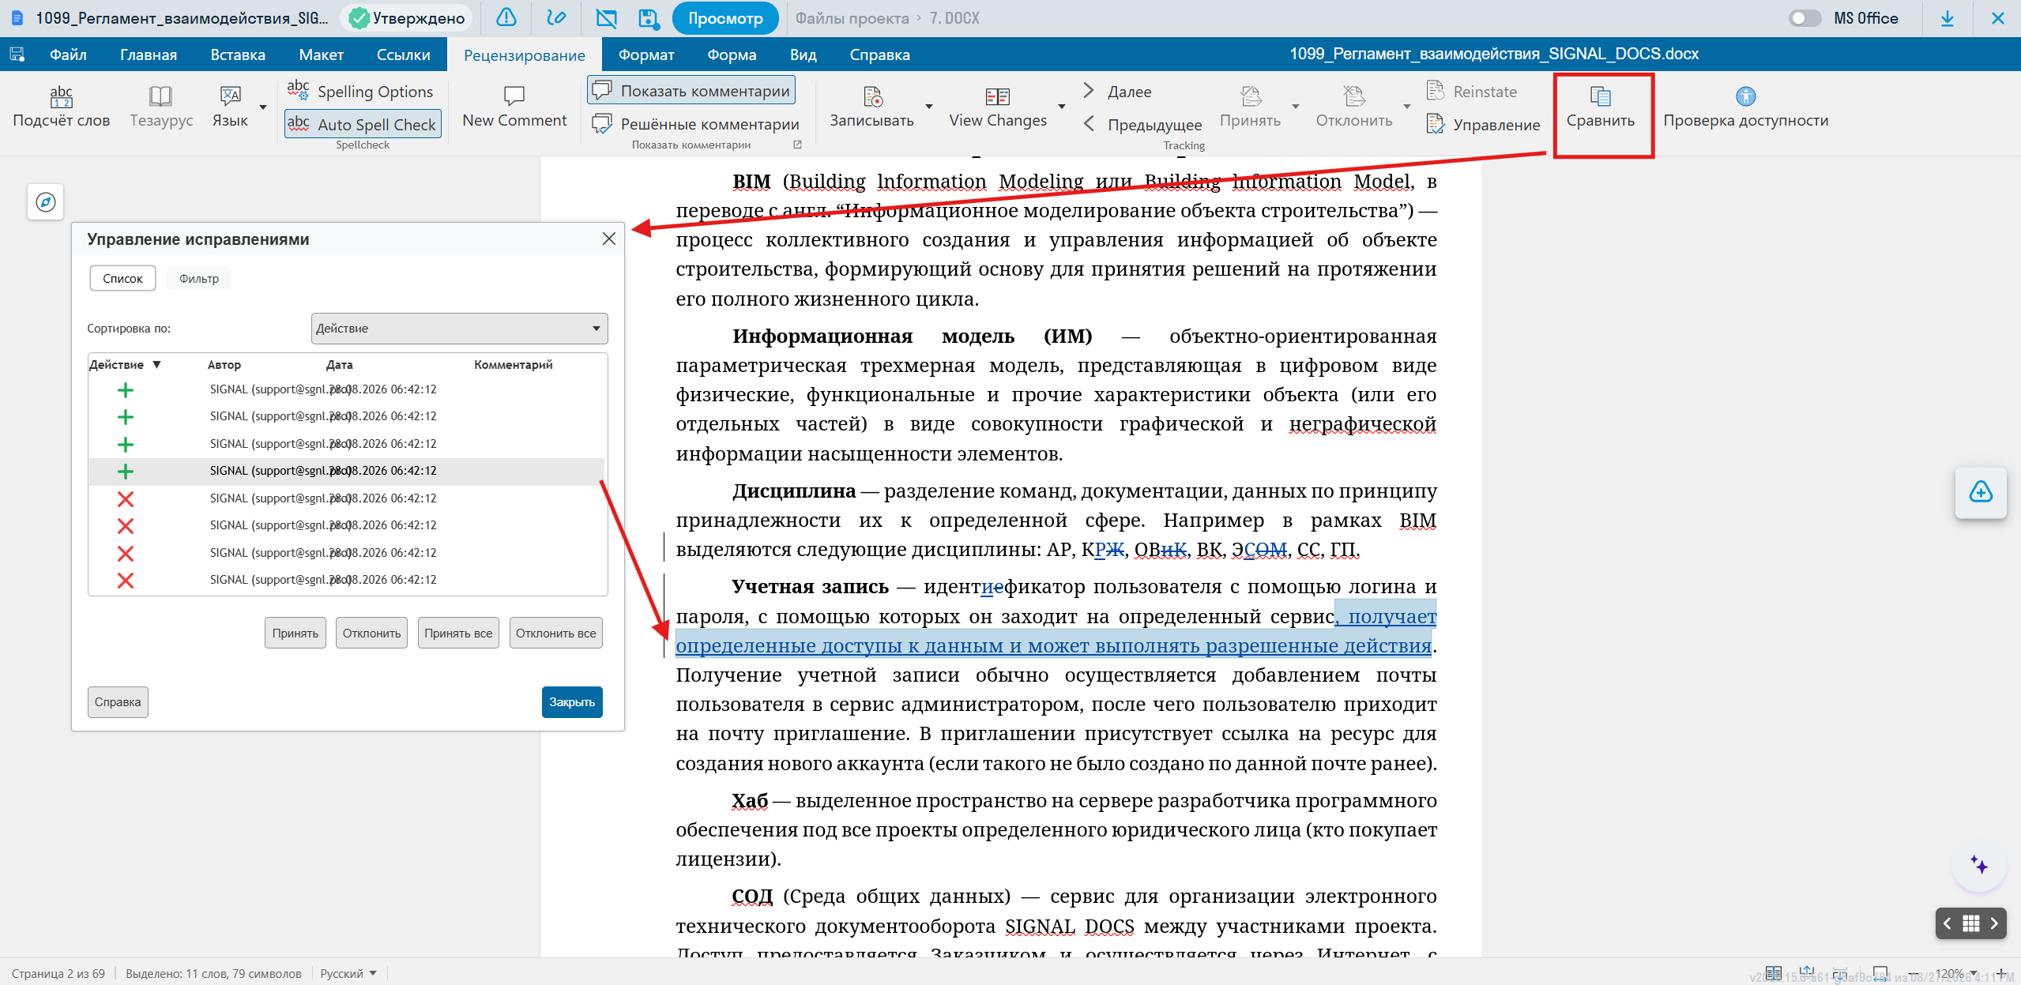Viewport: 2021px width, 985px height.
Task: Switch to the Макет tab
Action: click(x=321, y=55)
